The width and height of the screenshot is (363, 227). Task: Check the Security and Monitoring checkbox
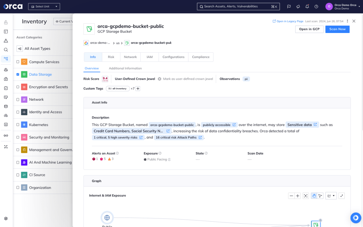coord(18,137)
